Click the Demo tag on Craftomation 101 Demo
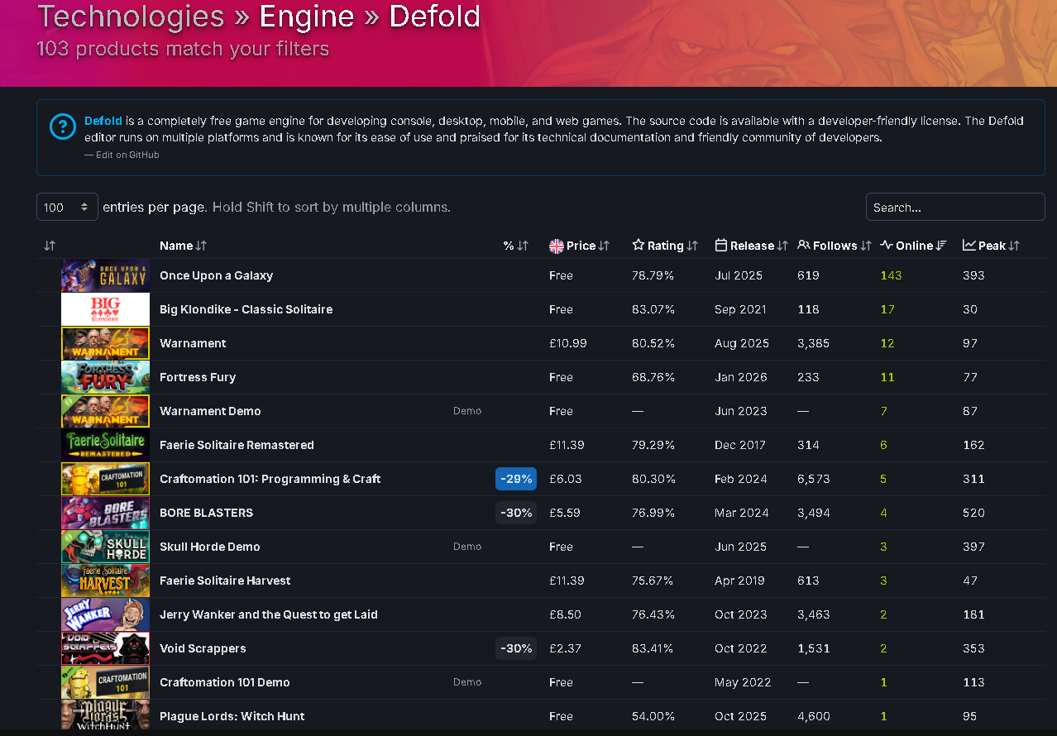Viewport: 1057px width, 736px height. [467, 682]
